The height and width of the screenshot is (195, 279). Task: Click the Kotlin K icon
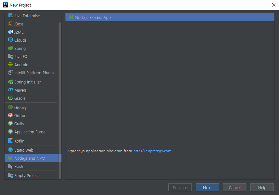click(x=10, y=141)
